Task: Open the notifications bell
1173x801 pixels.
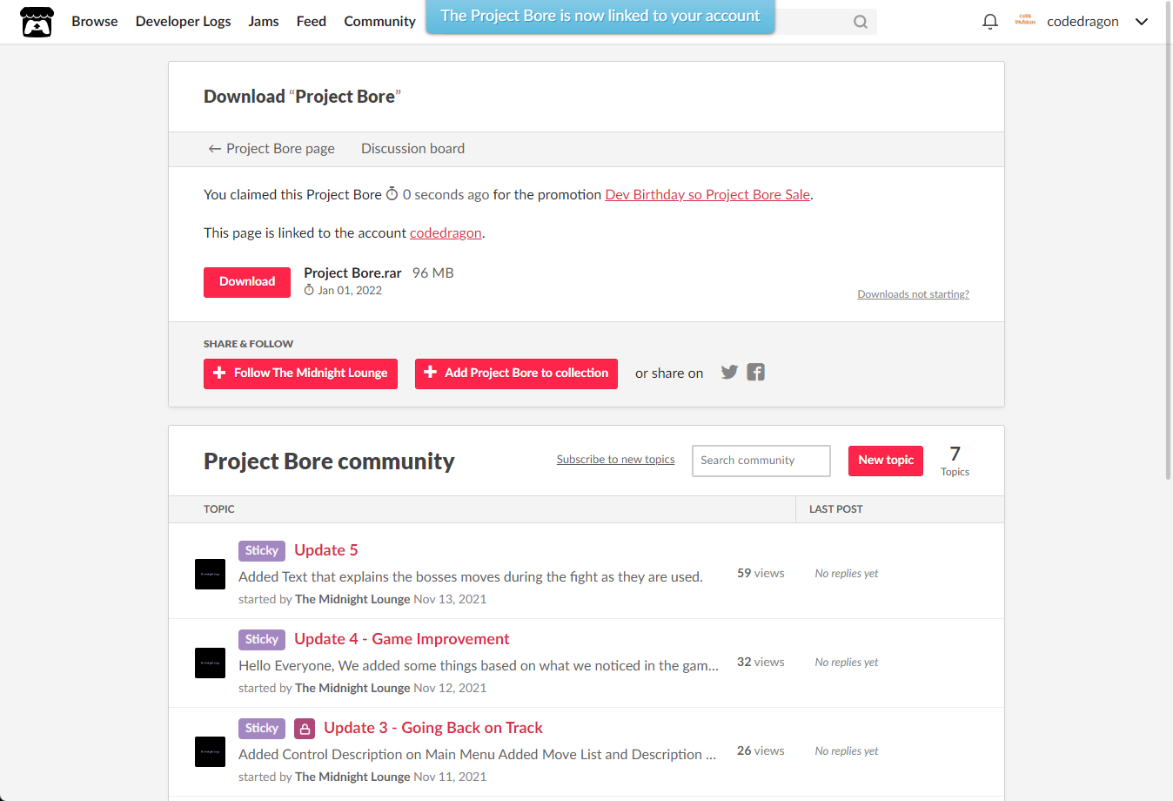Action: (989, 22)
